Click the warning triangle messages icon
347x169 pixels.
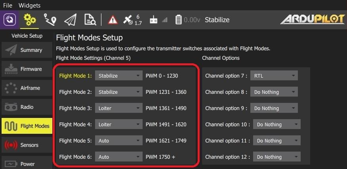[113, 20]
